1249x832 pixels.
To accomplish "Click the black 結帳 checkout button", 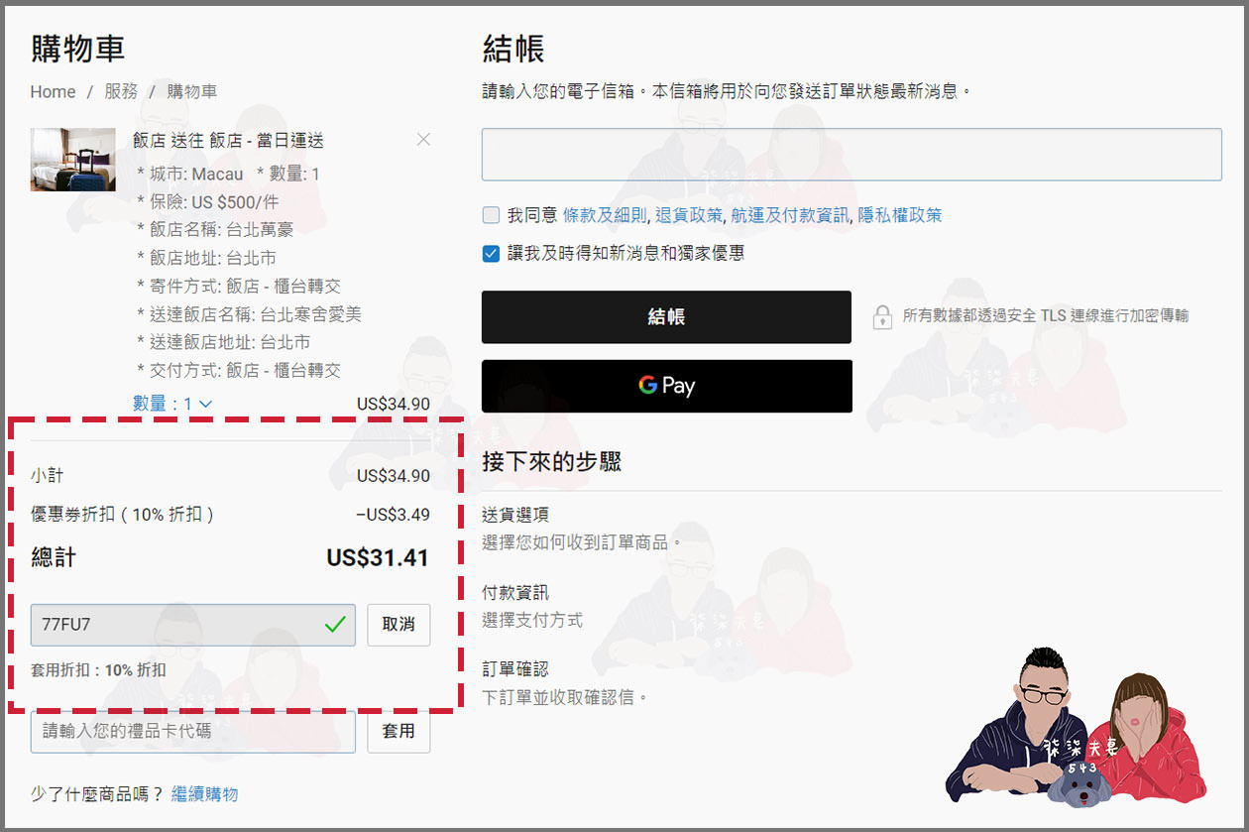I will [666, 317].
